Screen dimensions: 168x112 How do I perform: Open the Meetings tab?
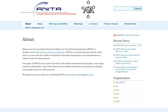click(78, 24)
